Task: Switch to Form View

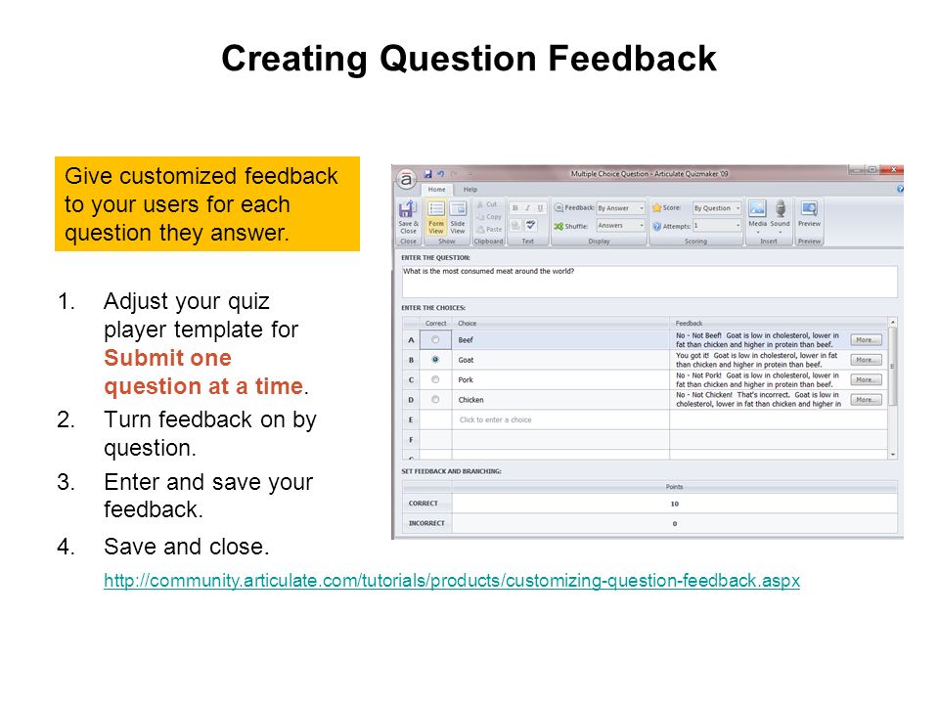Action: [x=436, y=217]
